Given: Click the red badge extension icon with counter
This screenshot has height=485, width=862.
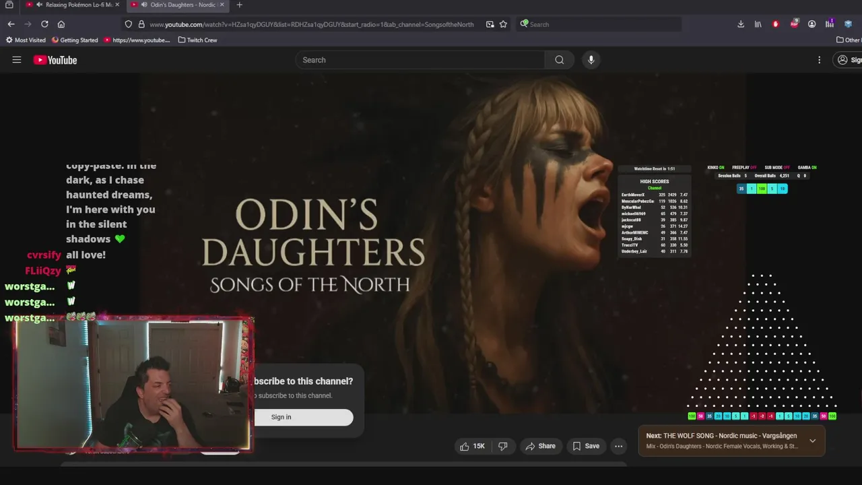Looking at the screenshot, I should coord(794,24).
